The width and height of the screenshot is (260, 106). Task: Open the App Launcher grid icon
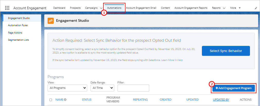(x=7, y=8)
